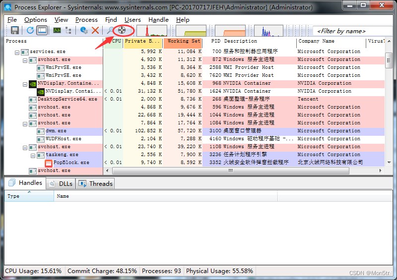Open the View menu
This screenshot has width=397, height=280.
pos(61,20)
